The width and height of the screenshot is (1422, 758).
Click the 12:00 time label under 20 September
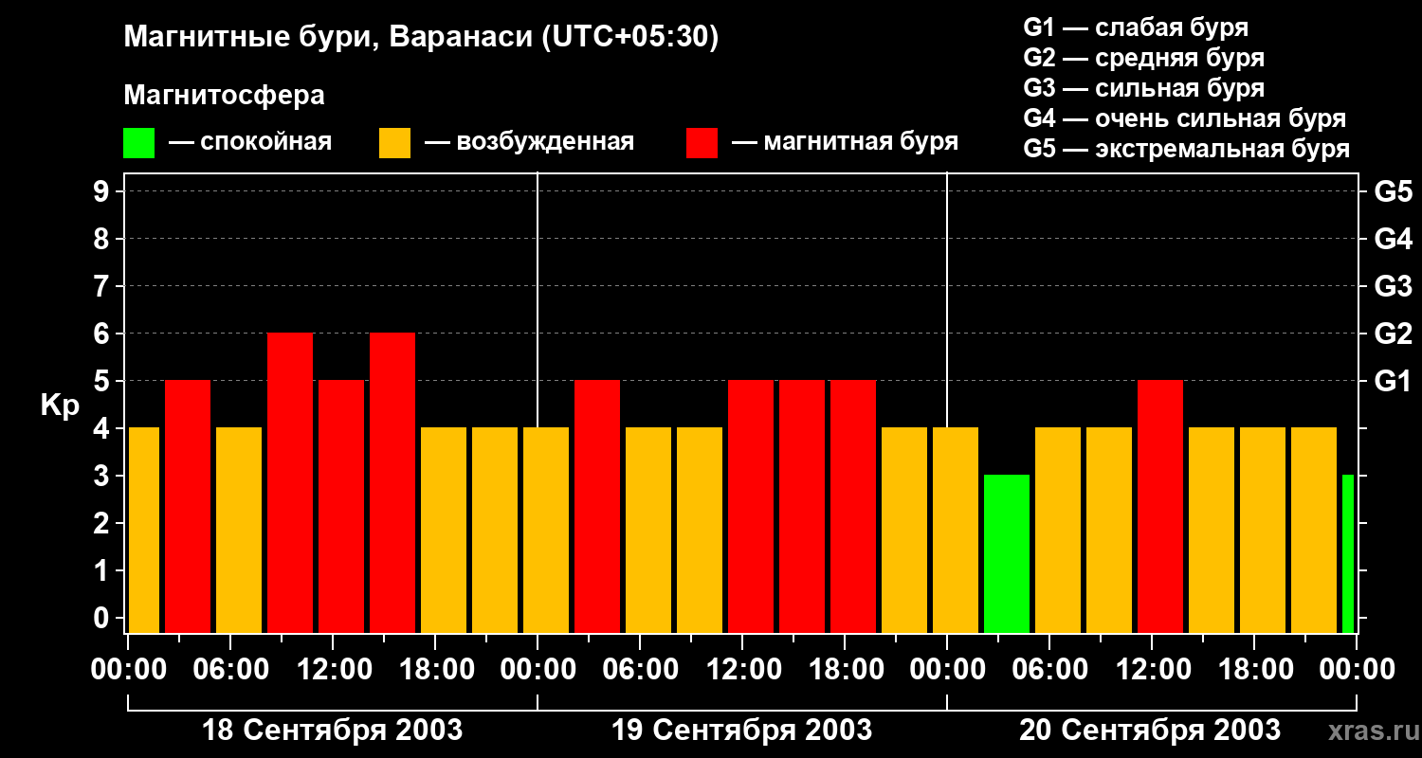tap(1152, 670)
